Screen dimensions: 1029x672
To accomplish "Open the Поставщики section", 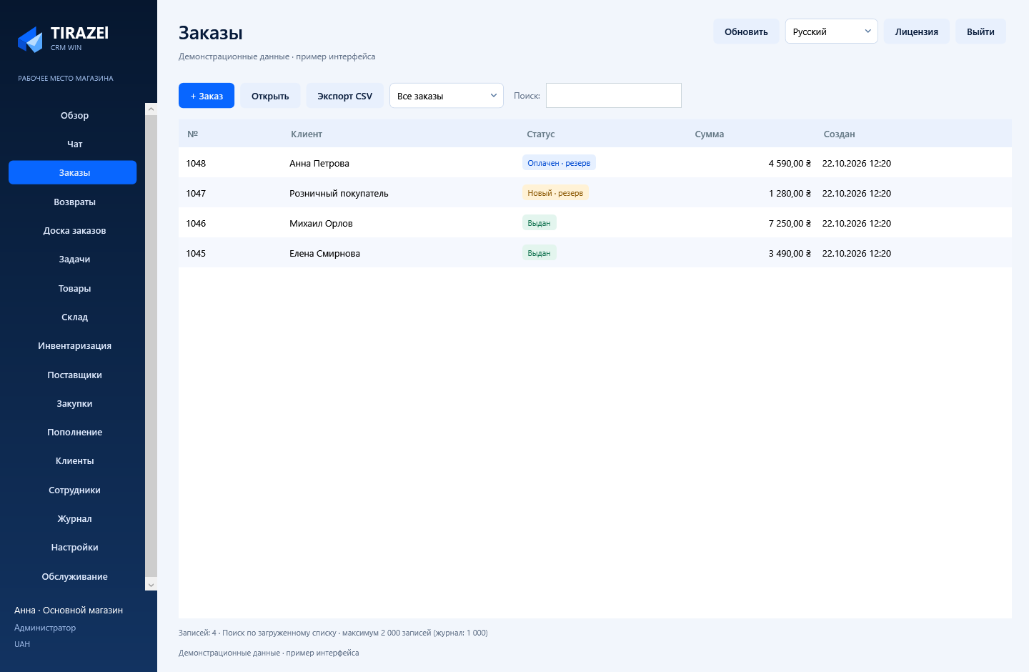I will pyautogui.click(x=74, y=375).
